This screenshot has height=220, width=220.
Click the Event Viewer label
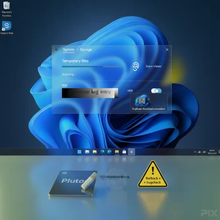click(x=154, y=66)
